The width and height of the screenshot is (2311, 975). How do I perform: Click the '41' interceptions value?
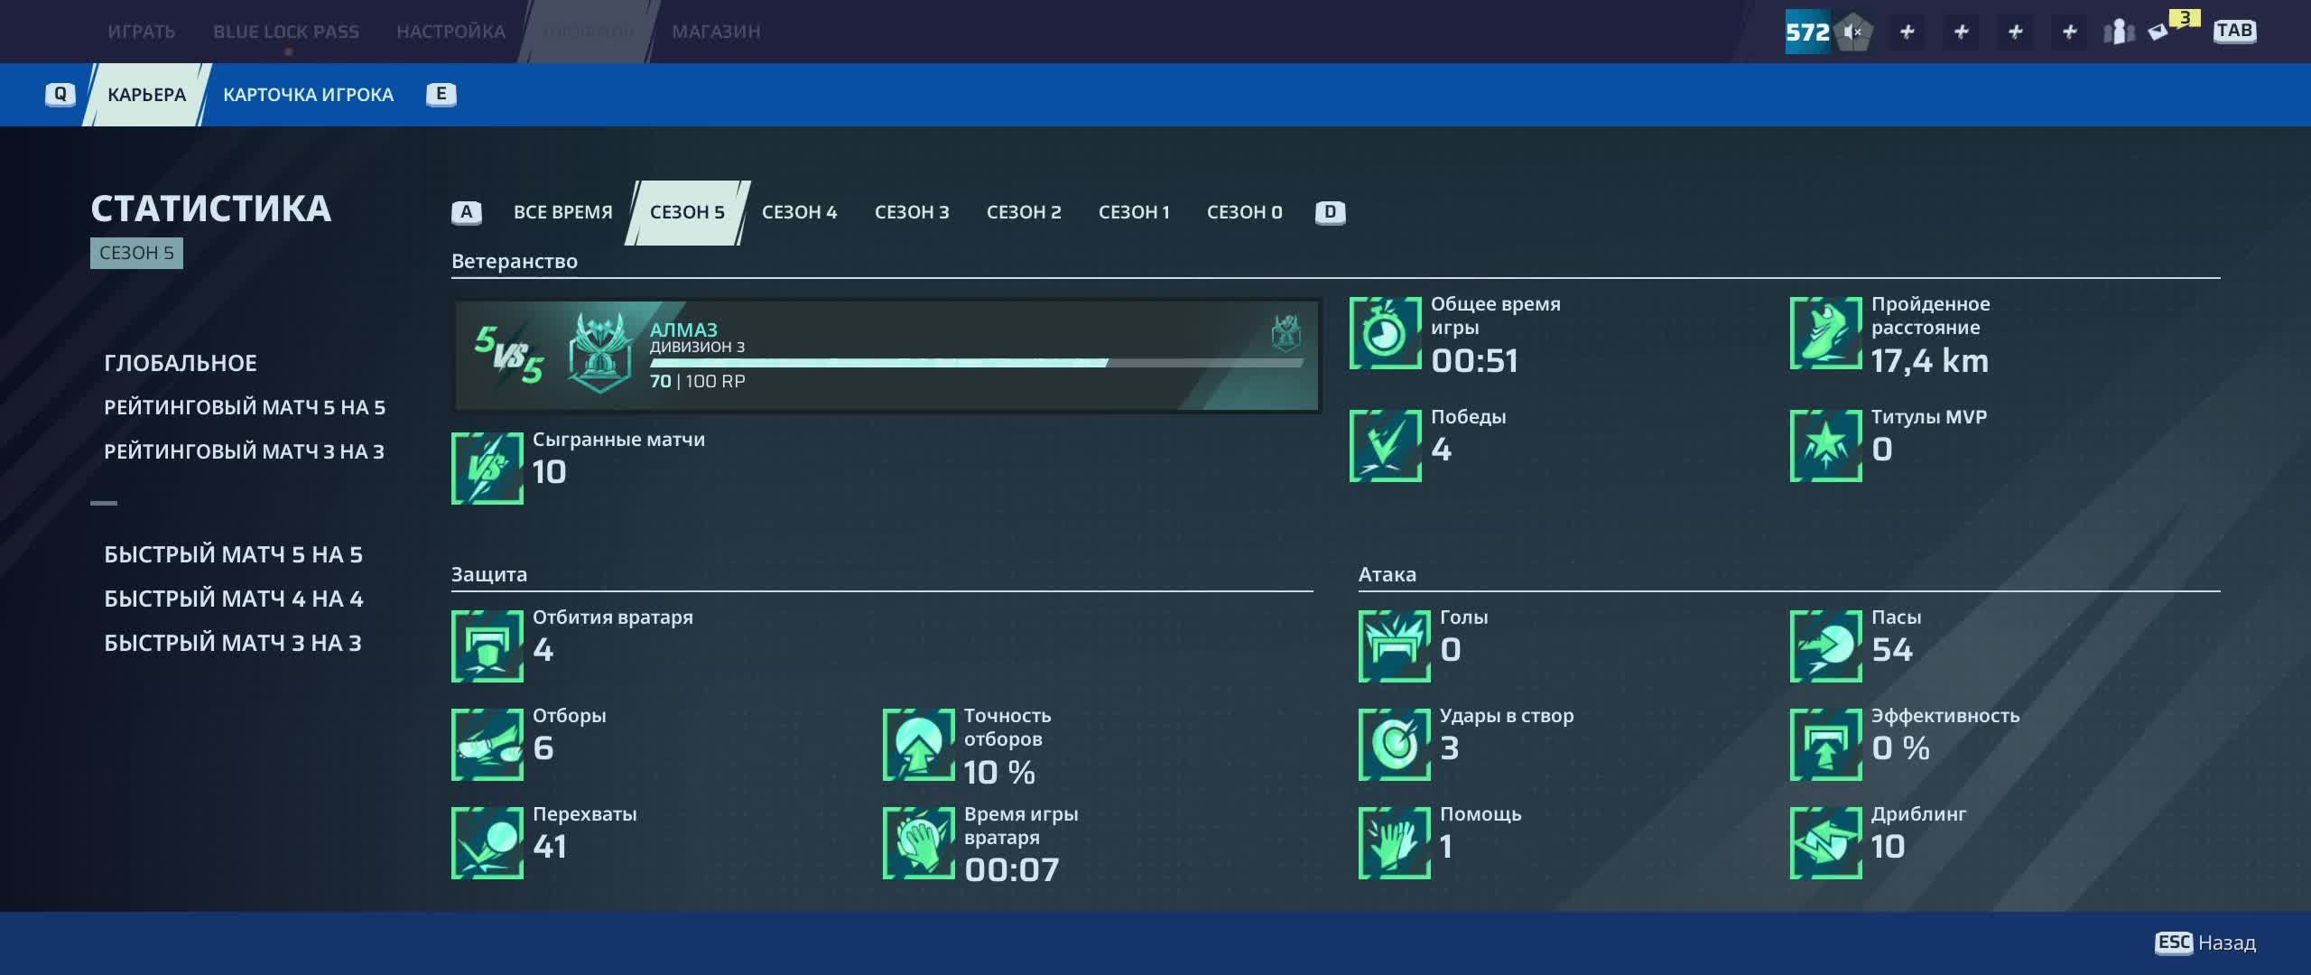pyautogui.click(x=550, y=847)
